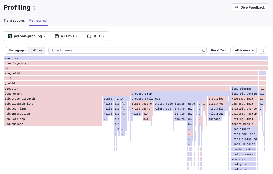Switch to the Transactions tab

tap(14, 20)
